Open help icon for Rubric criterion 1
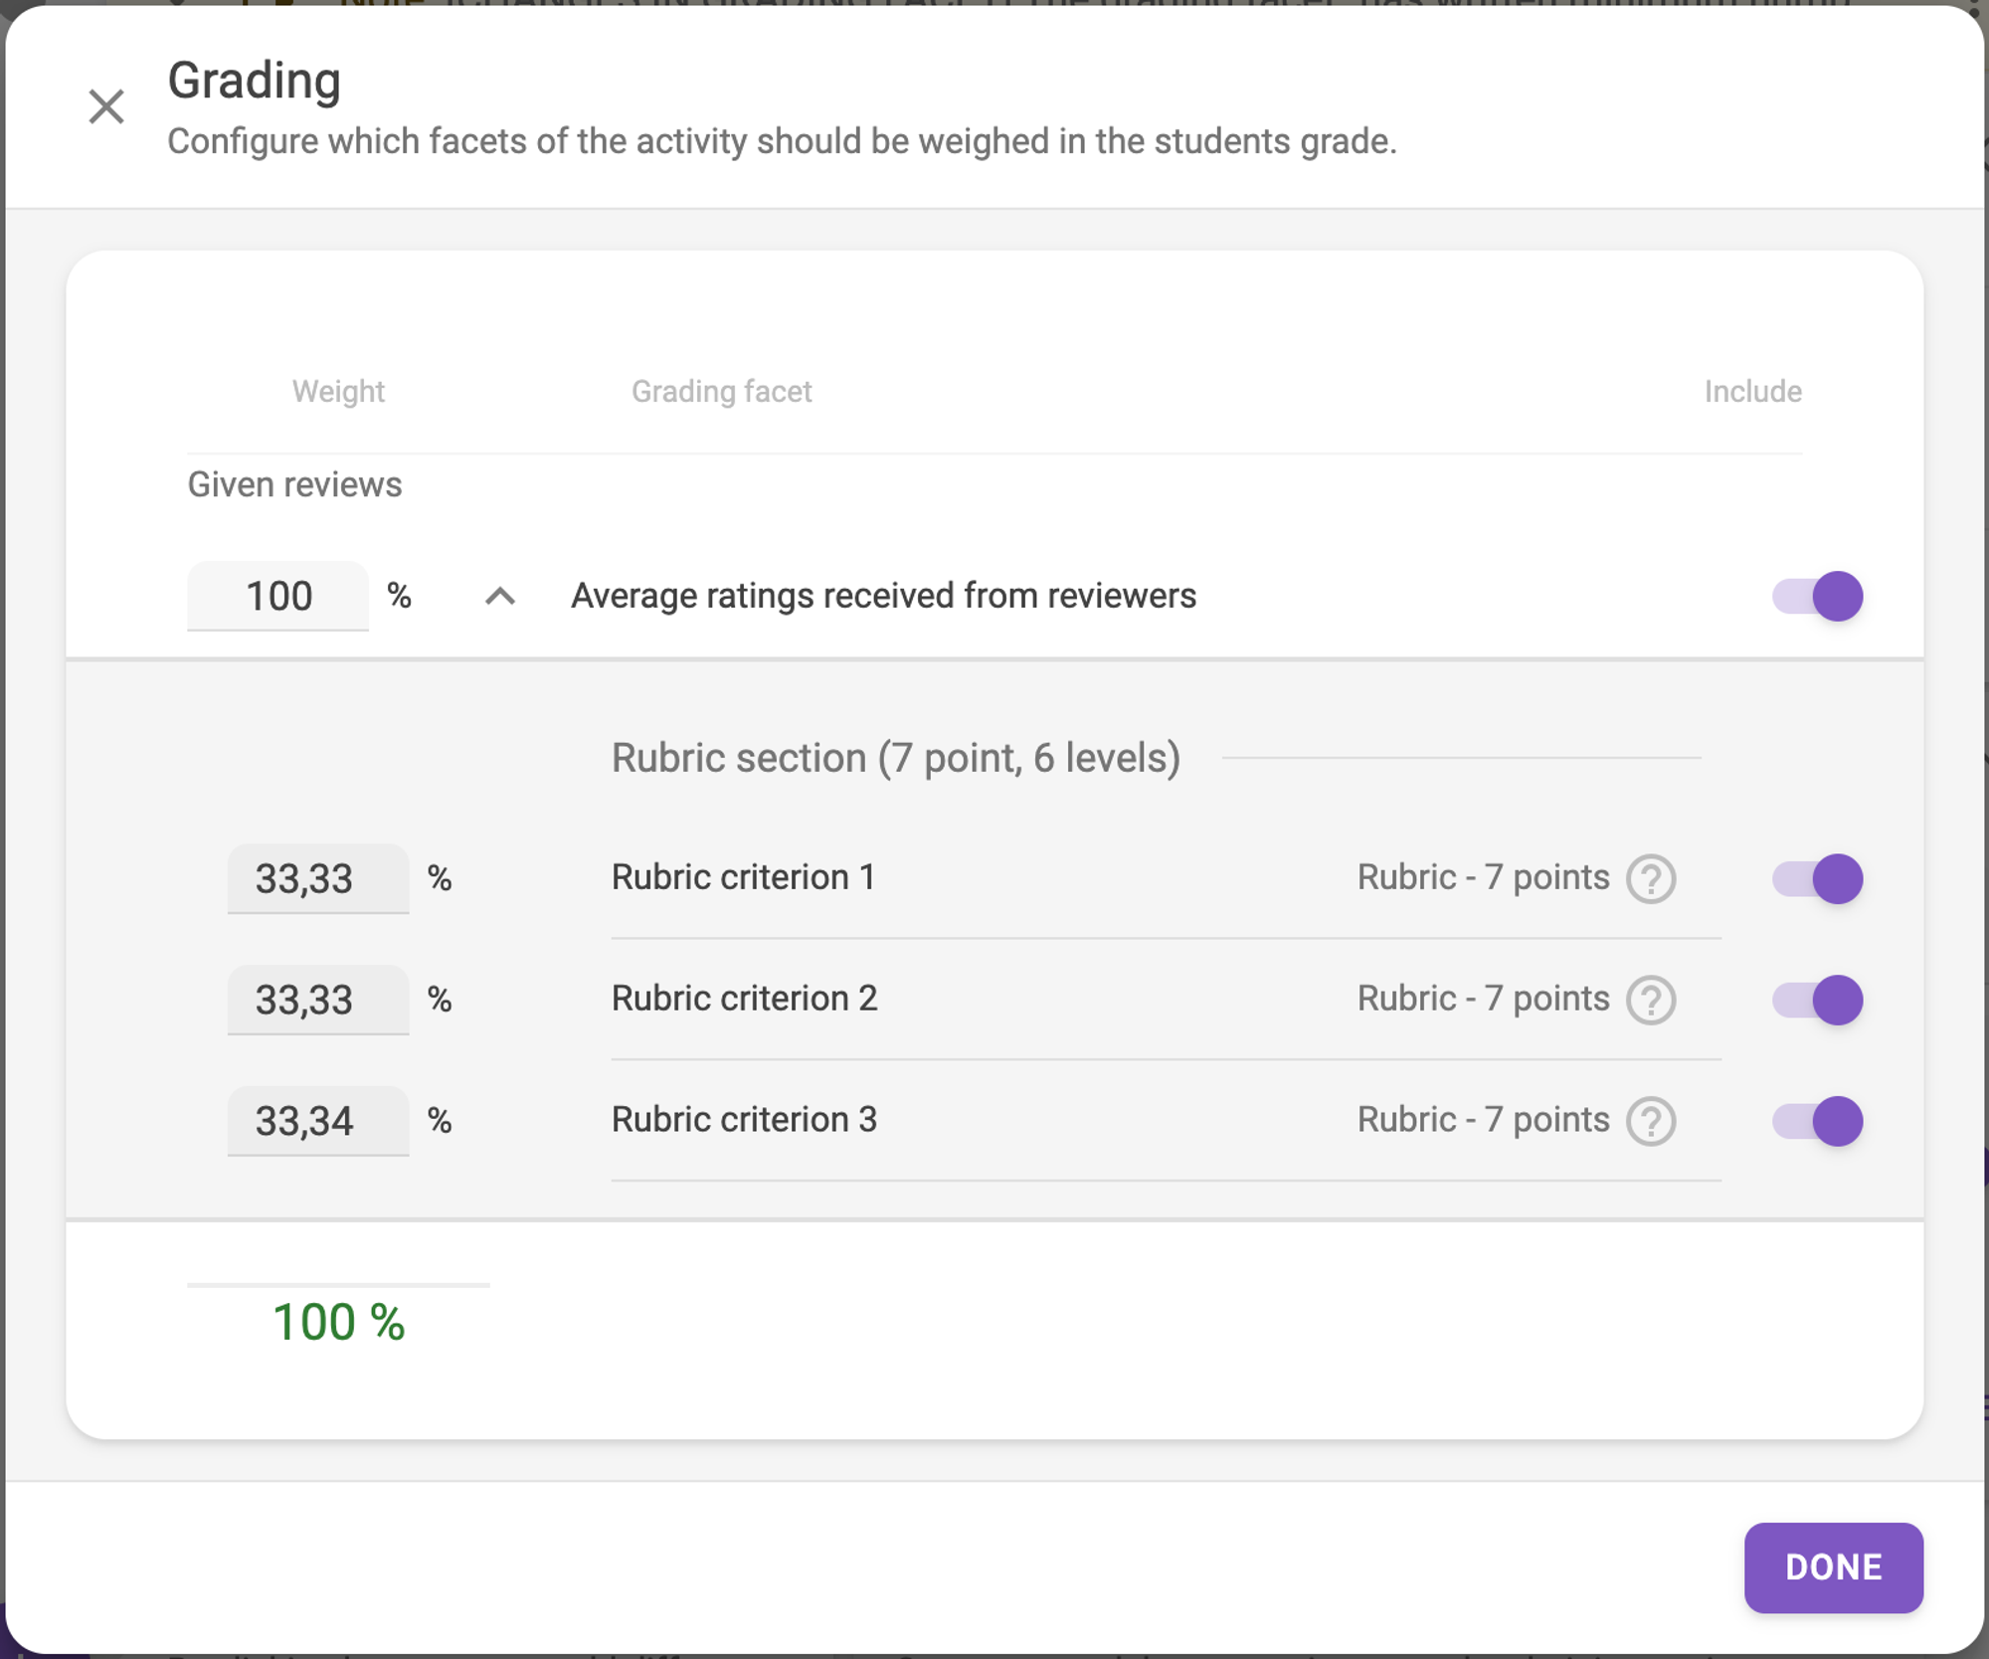1989x1659 pixels. click(x=1651, y=878)
